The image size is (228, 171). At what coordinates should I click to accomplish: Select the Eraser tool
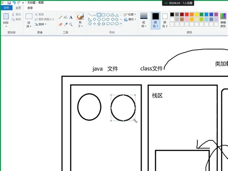coord(61,24)
